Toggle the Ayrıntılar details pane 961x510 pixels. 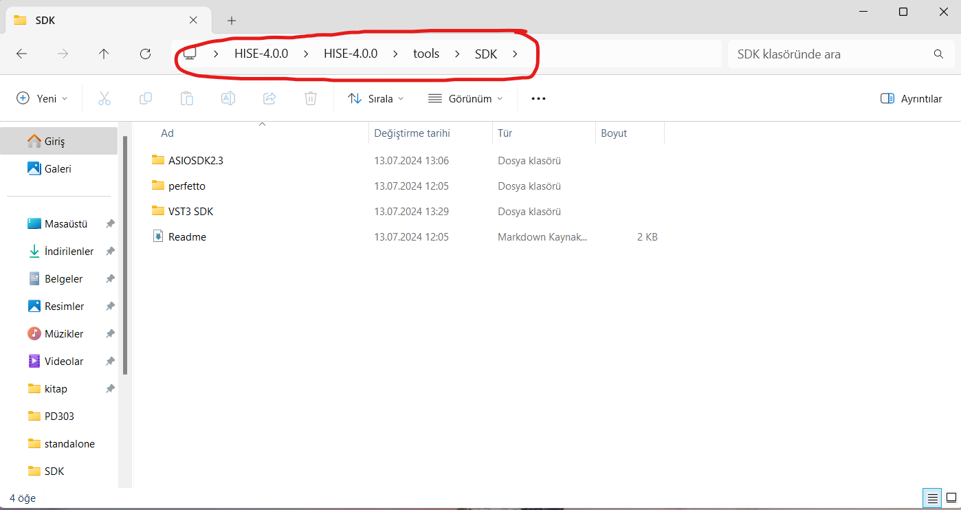[911, 98]
